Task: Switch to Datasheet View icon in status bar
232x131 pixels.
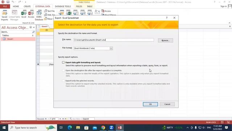Action: point(222,122)
